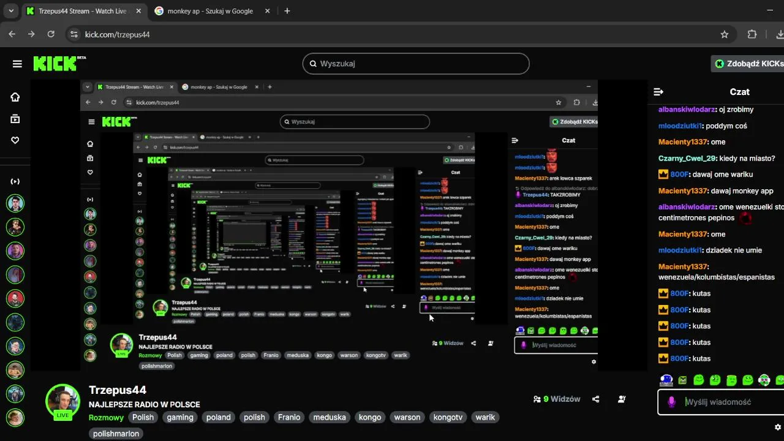784x441 pixels.
Task: Open albanskiwlodarz username on "oj zrobimy" message
Action: (x=687, y=110)
